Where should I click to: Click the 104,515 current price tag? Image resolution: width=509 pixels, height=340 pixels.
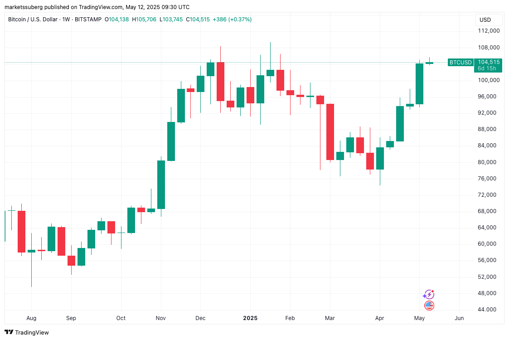click(489, 62)
